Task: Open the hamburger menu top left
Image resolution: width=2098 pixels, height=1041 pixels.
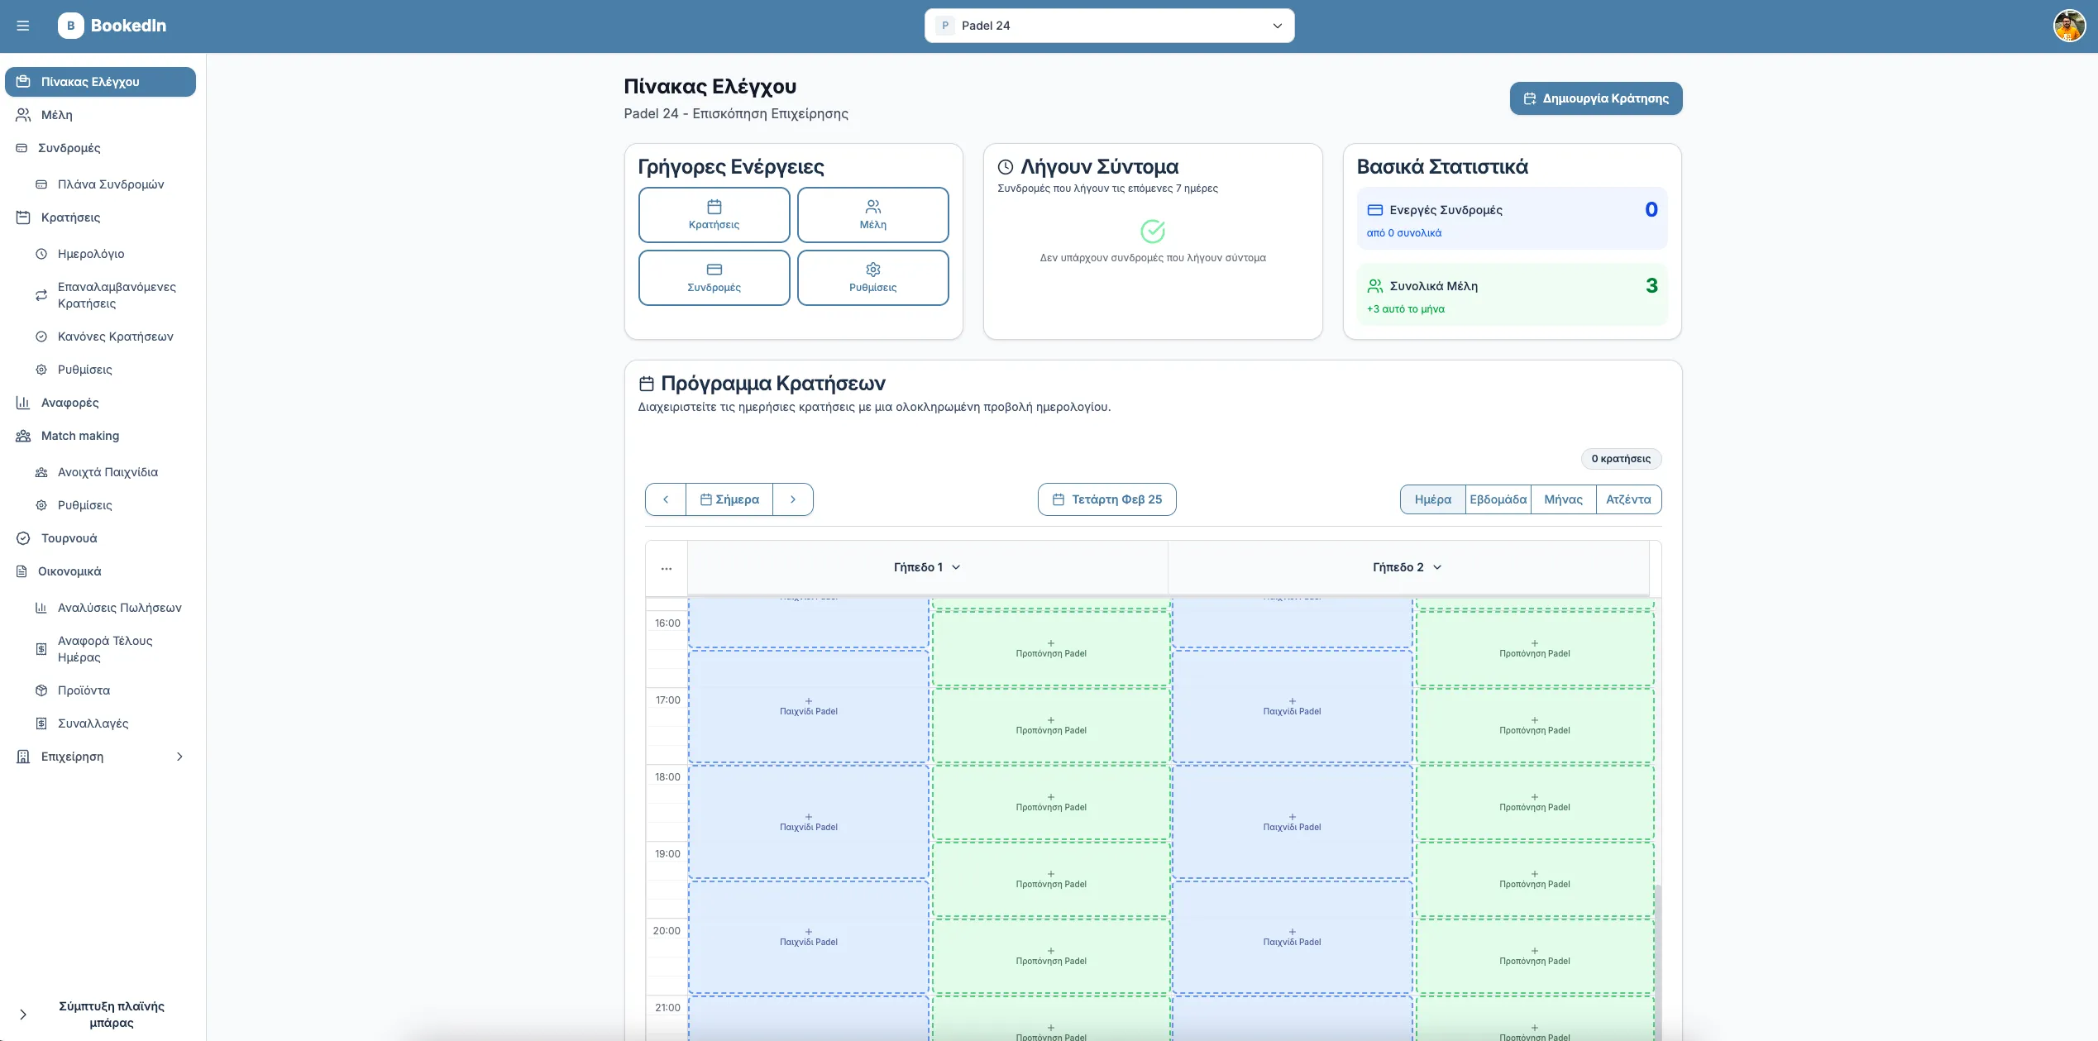Action: click(23, 26)
